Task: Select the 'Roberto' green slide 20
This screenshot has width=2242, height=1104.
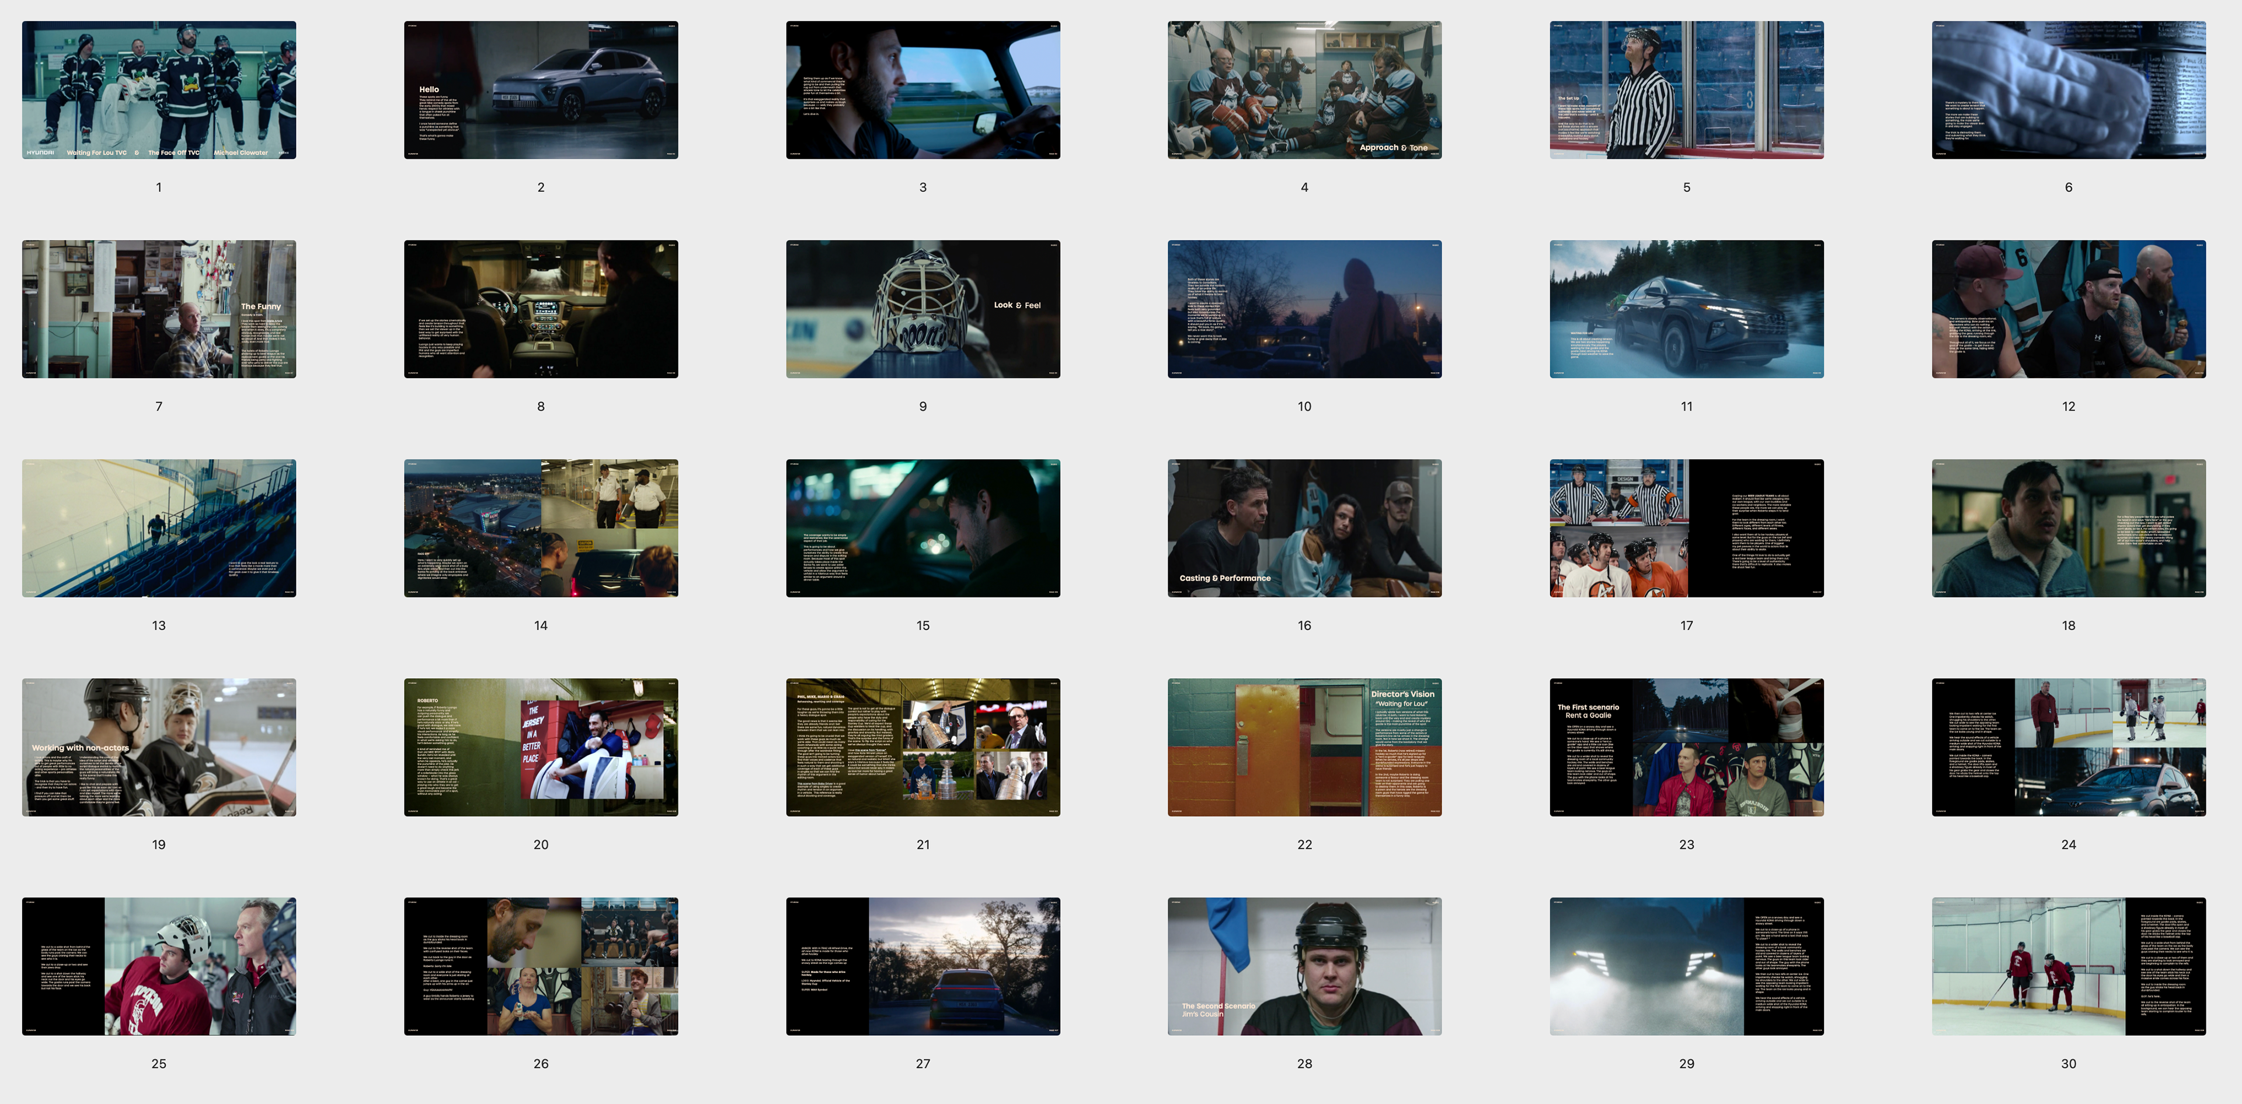Action: pos(541,747)
